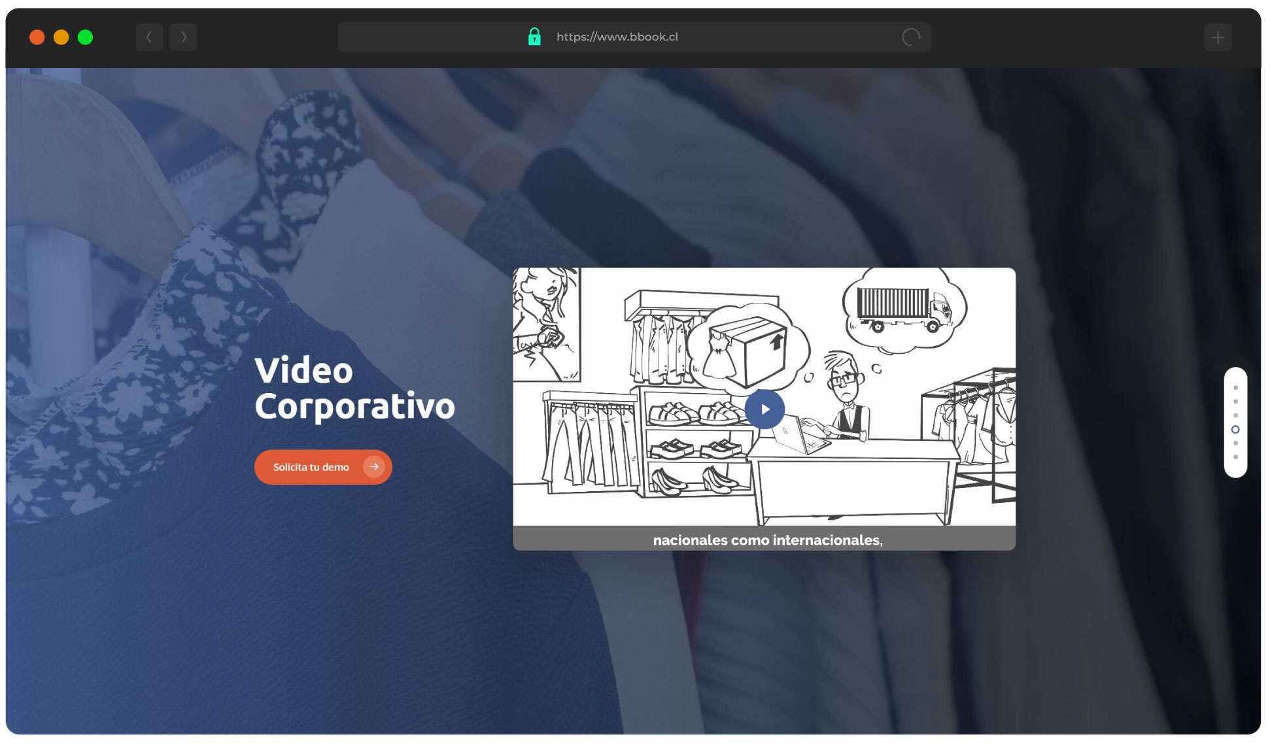Go back with the browser back arrow
Viewport: 1270px width, 743px height.
click(x=149, y=37)
